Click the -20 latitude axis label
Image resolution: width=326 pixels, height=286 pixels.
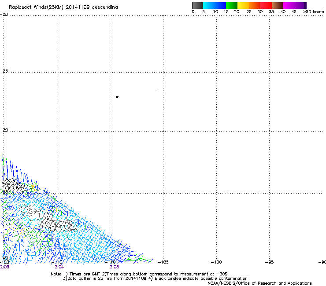[x=4, y=14]
